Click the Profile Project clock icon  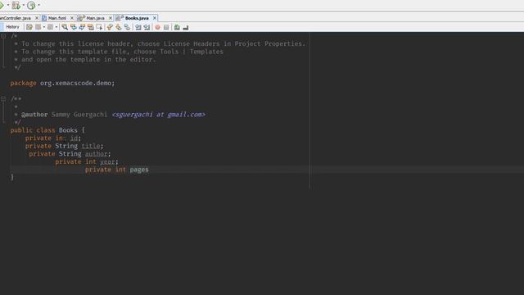pos(31,6)
